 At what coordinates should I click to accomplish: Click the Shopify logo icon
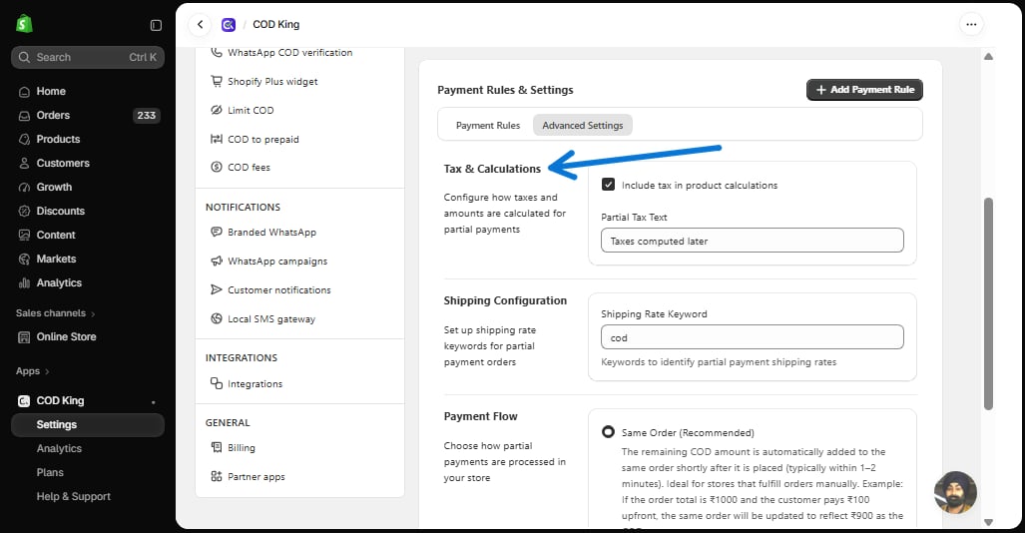(x=24, y=24)
